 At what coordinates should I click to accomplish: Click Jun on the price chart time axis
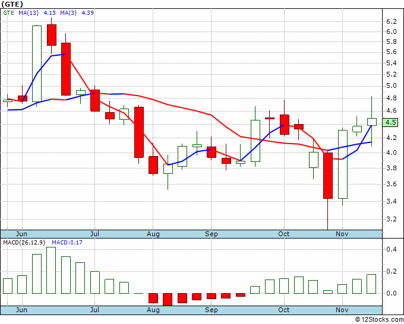point(21,234)
